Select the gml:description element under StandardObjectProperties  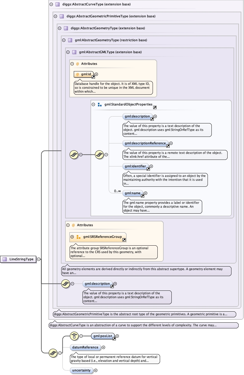(137, 116)
